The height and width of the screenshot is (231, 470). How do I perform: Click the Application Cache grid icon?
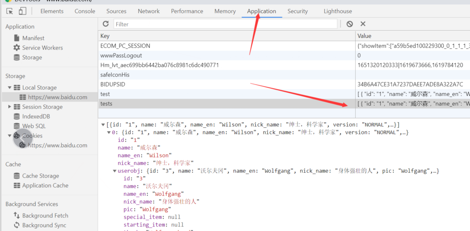17,186
